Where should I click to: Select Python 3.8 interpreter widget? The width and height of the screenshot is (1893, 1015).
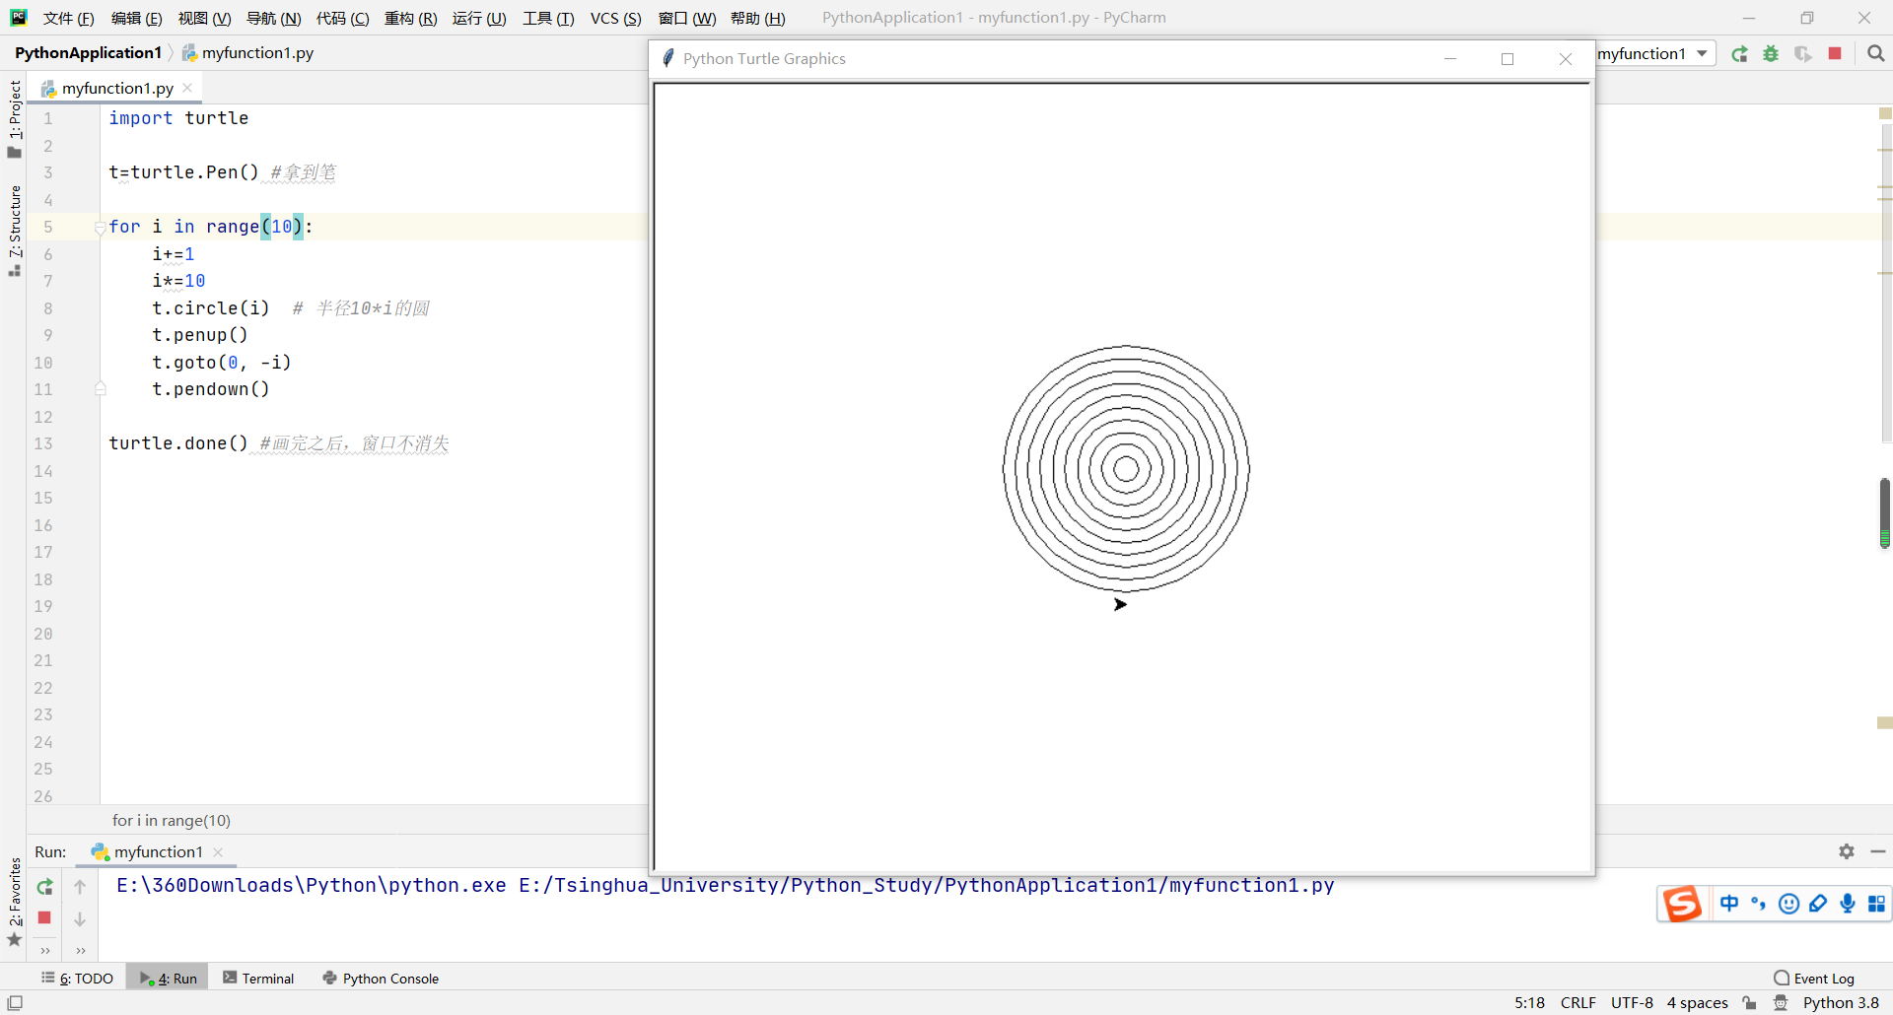click(1841, 1002)
